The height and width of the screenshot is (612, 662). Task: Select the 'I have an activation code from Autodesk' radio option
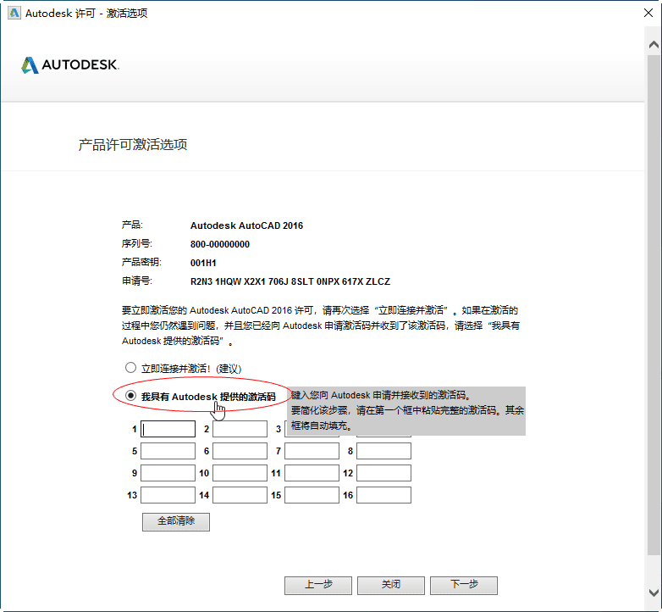pos(130,396)
